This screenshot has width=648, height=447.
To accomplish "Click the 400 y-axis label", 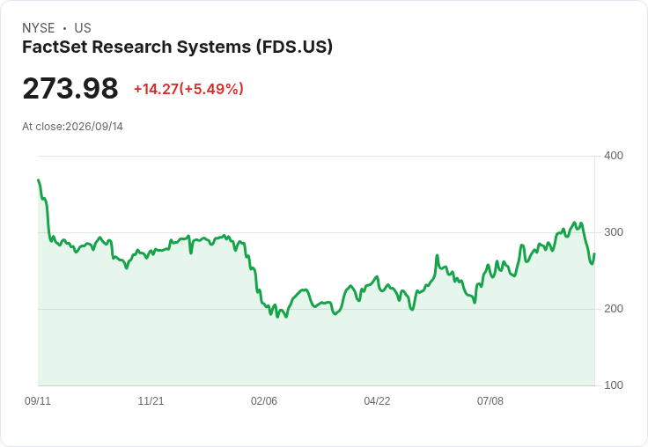I will 614,156.
